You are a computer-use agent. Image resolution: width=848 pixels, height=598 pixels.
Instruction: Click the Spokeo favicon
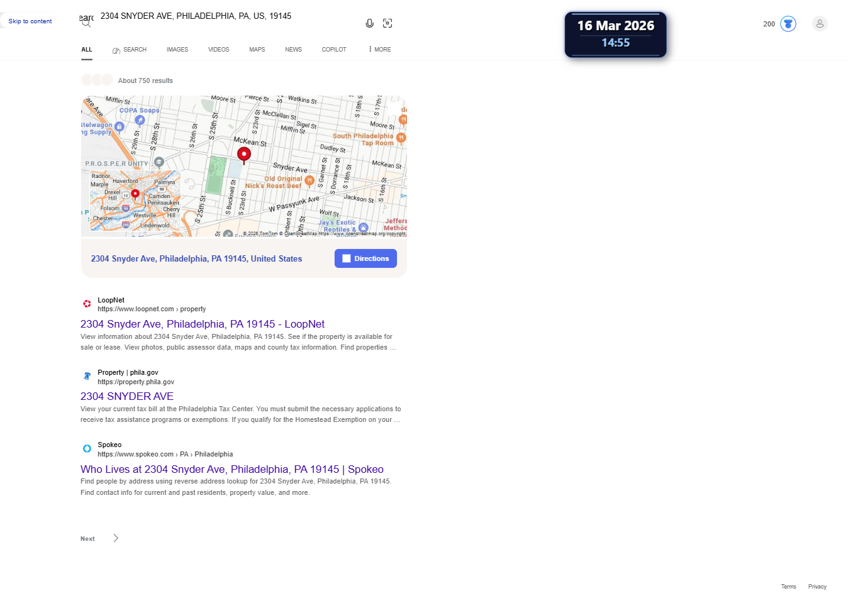(x=87, y=448)
